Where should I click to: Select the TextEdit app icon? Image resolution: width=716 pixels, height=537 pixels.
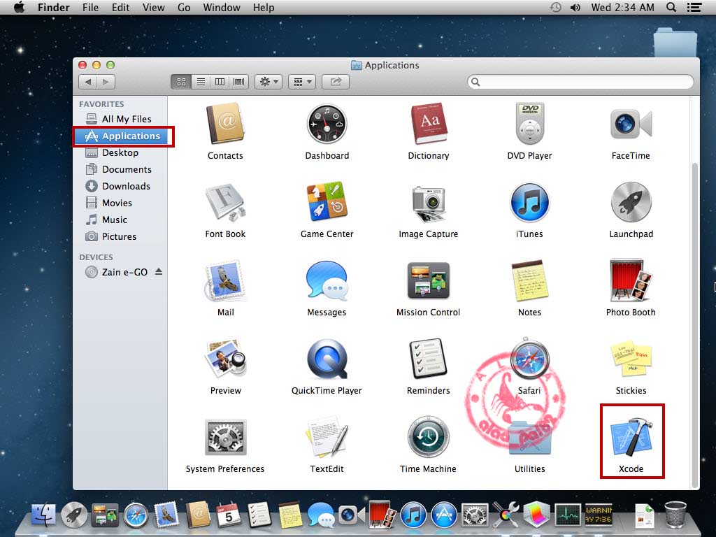(x=327, y=437)
